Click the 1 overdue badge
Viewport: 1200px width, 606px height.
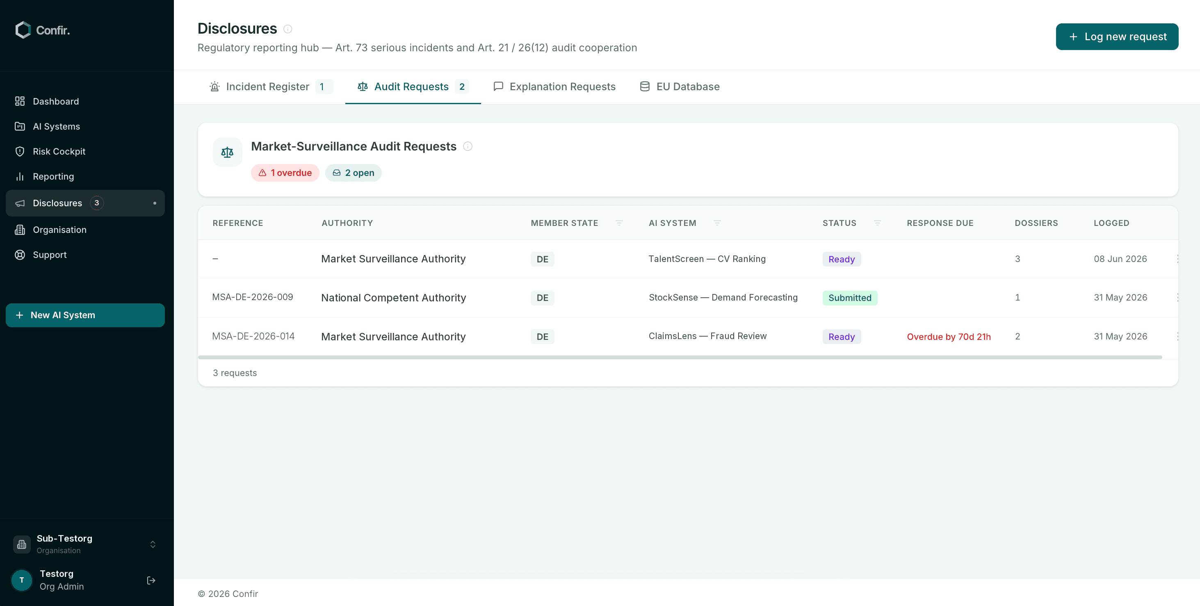pyautogui.click(x=285, y=173)
